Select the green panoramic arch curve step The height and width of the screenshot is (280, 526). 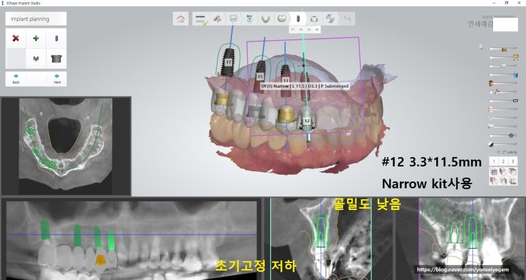pyautogui.click(x=265, y=19)
